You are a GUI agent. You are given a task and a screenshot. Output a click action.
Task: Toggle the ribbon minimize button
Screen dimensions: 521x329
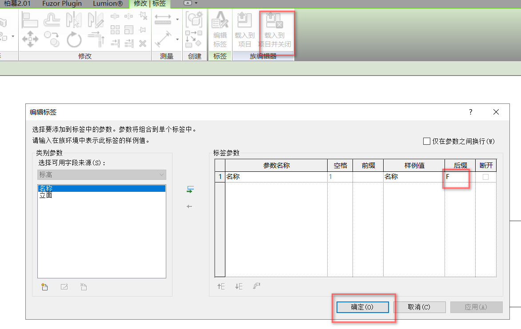(188, 3)
